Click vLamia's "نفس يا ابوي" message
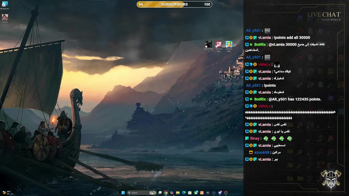349x196 pixels. pos(281,131)
